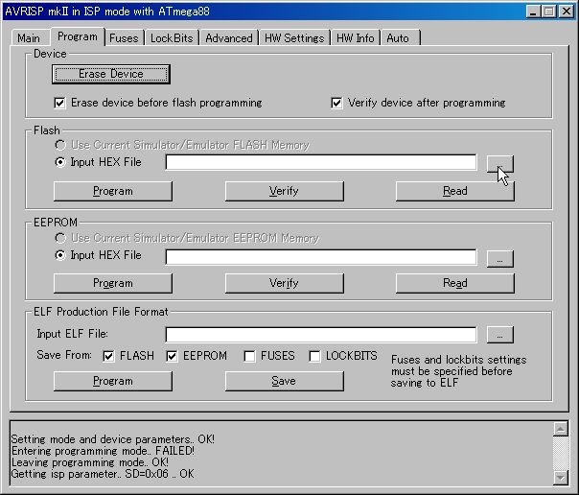
Task: Open the HW Settings tab
Action: 294,38
